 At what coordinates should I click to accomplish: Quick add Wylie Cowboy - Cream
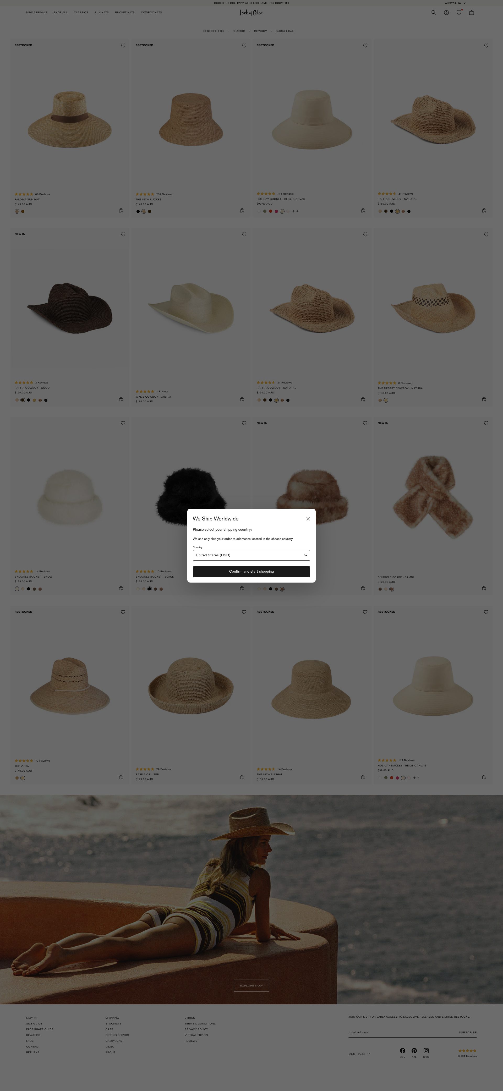click(242, 399)
